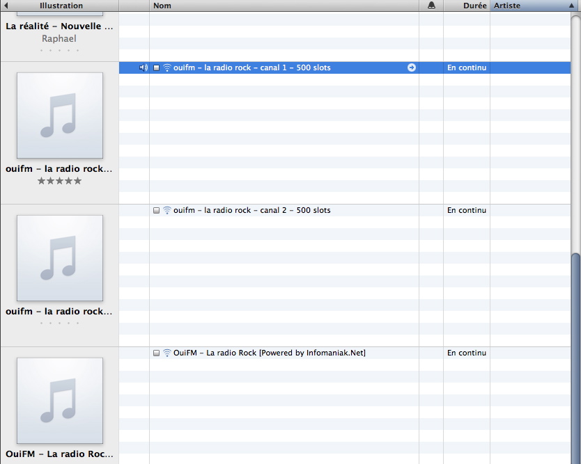This screenshot has width=581, height=464.
Task: Select OuiFM – La radio Rock Infomaniak stream
Action: [x=270, y=353]
